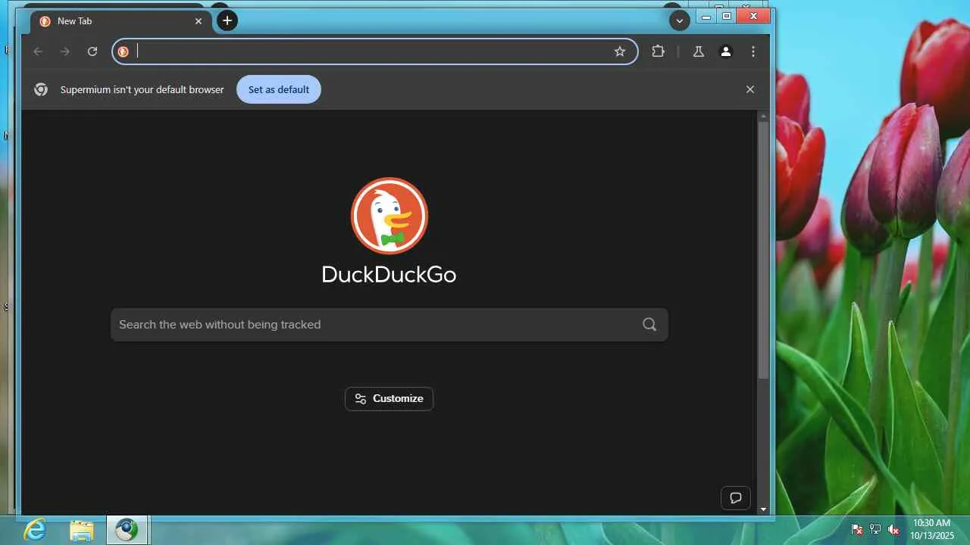The width and height of the screenshot is (970, 545).
Task: Expand the tab search dropdown arrow
Action: [x=679, y=21]
